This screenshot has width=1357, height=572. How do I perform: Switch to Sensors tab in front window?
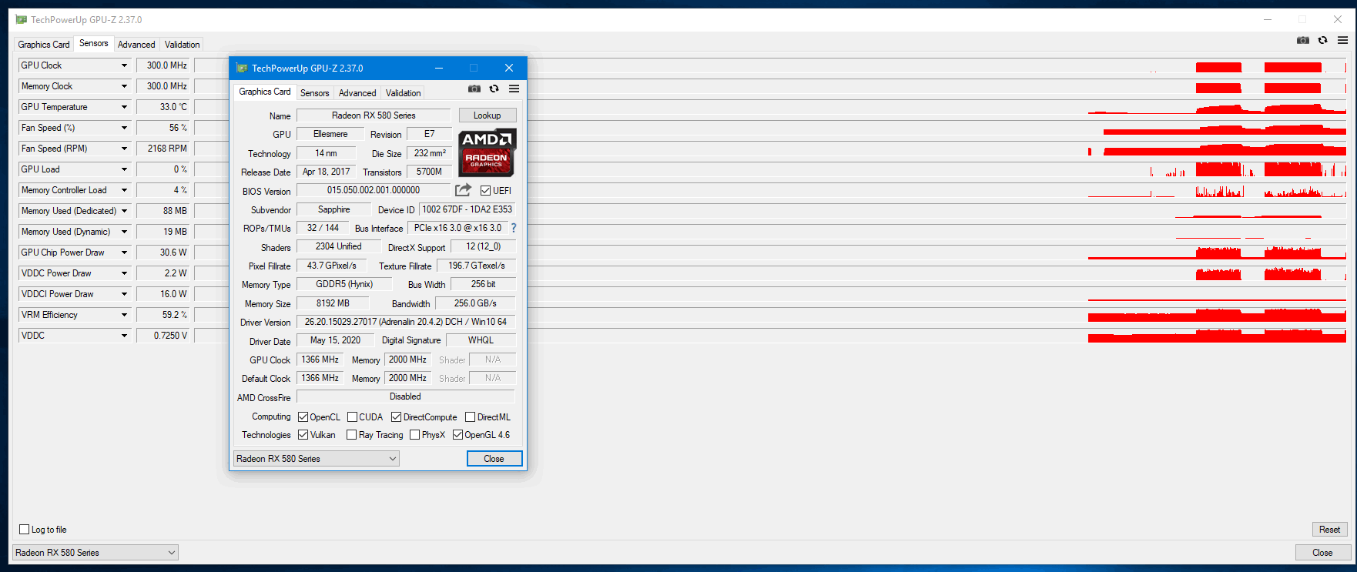coord(314,93)
